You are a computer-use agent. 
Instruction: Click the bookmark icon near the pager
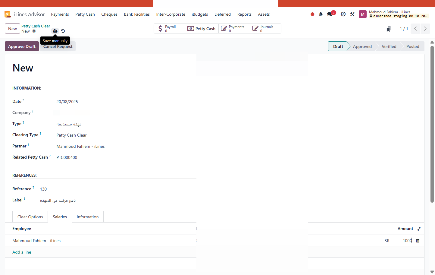(x=389, y=29)
